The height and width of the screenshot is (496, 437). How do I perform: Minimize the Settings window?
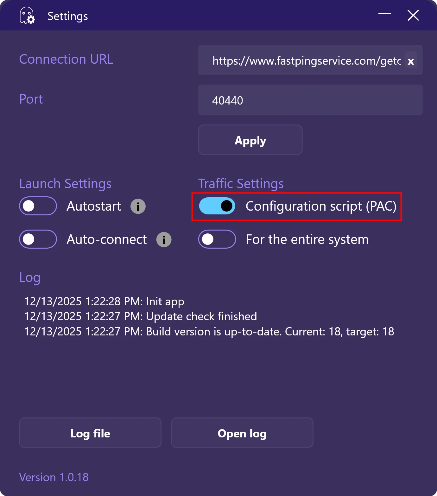(385, 14)
